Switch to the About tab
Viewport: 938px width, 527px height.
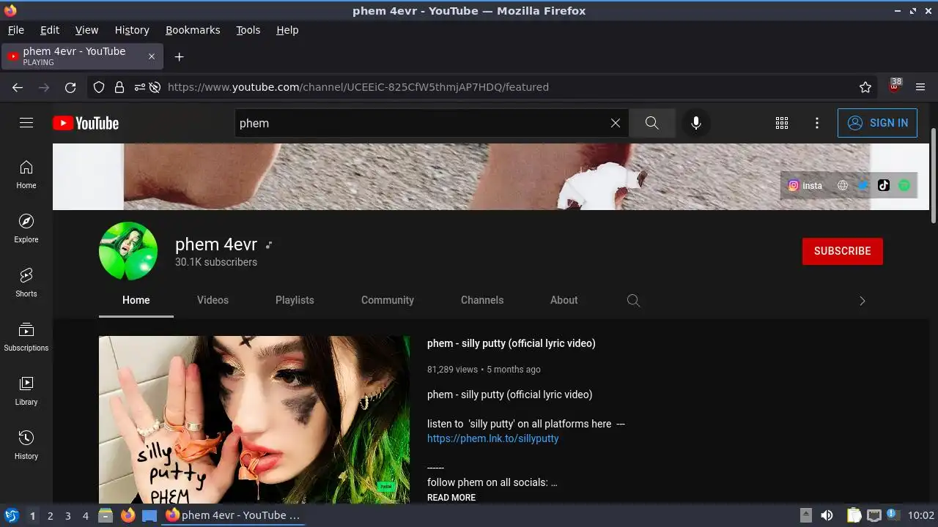point(564,300)
